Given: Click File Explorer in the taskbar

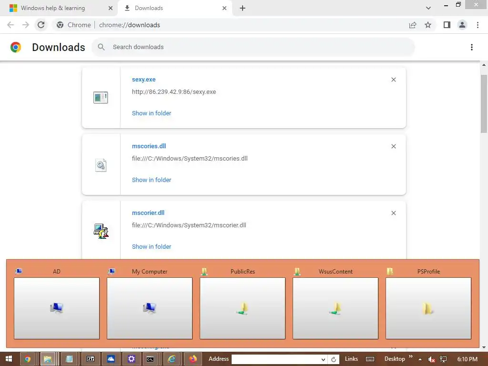Looking at the screenshot, I should click(x=48, y=359).
